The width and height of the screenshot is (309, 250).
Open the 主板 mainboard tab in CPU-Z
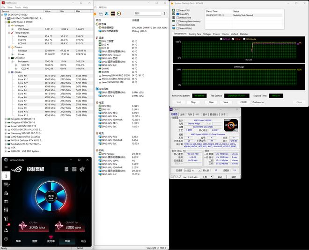[x=182, y=114]
